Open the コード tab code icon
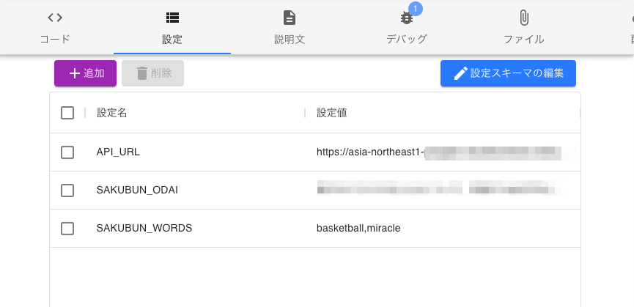 (55, 18)
